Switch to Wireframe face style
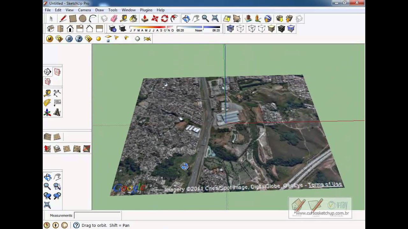408x229 pixels. coord(252,29)
